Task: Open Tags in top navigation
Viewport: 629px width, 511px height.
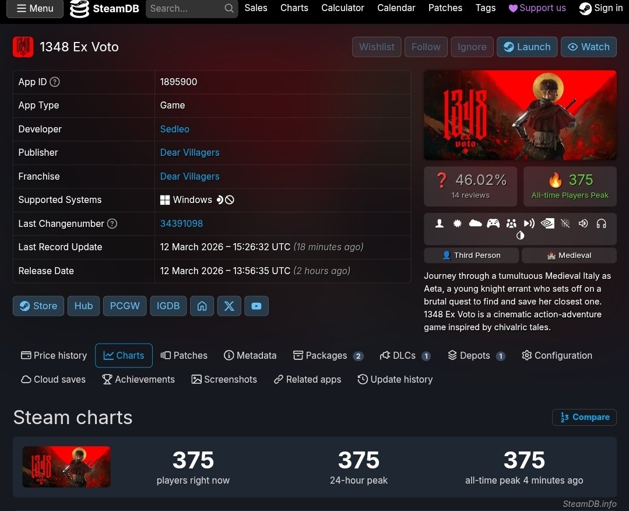Action: click(486, 8)
